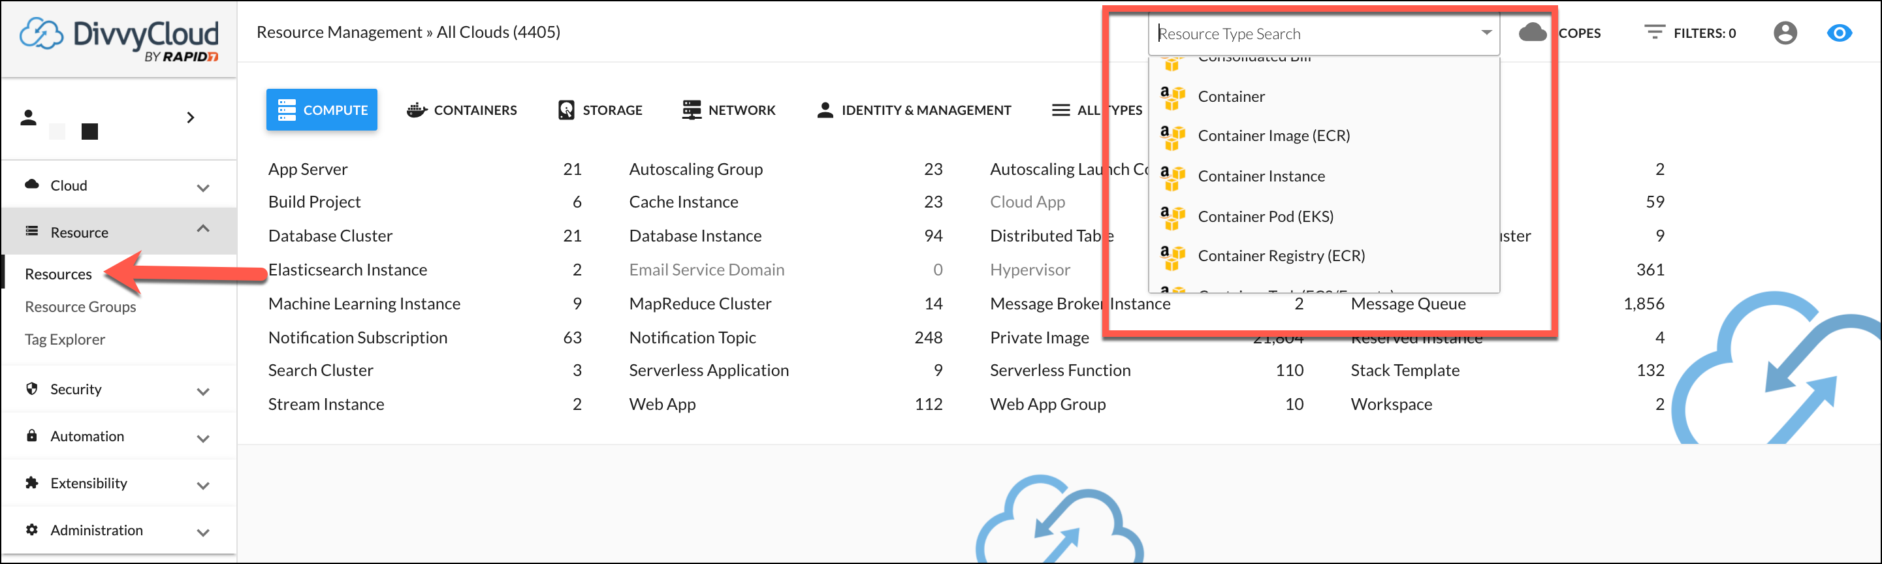The height and width of the screenshot is (564, 1882).
Task: Select Container from the resource type list
Action: tap(1324, 97)
